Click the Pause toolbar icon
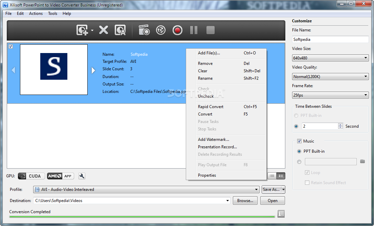Image resolution: width=374 pixels, height=226 pixels. click(194, 30)
